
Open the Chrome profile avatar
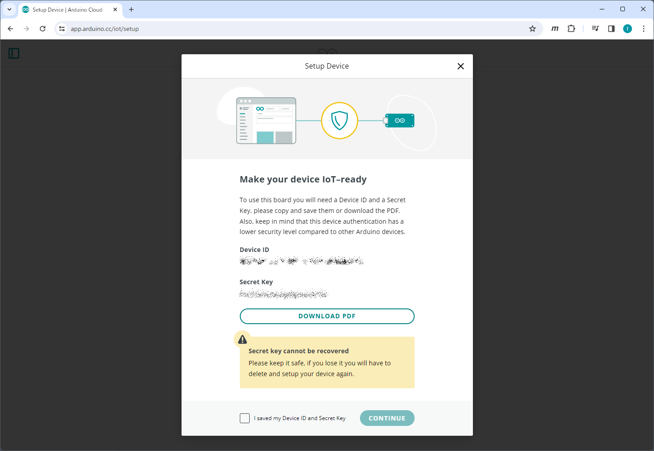click(x=628, y=29)
